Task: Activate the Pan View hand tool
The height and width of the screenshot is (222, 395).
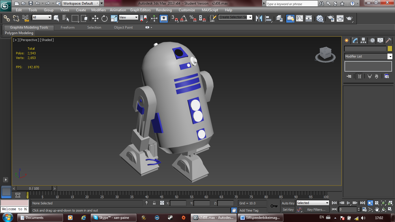Action: [x=377, y=209]
